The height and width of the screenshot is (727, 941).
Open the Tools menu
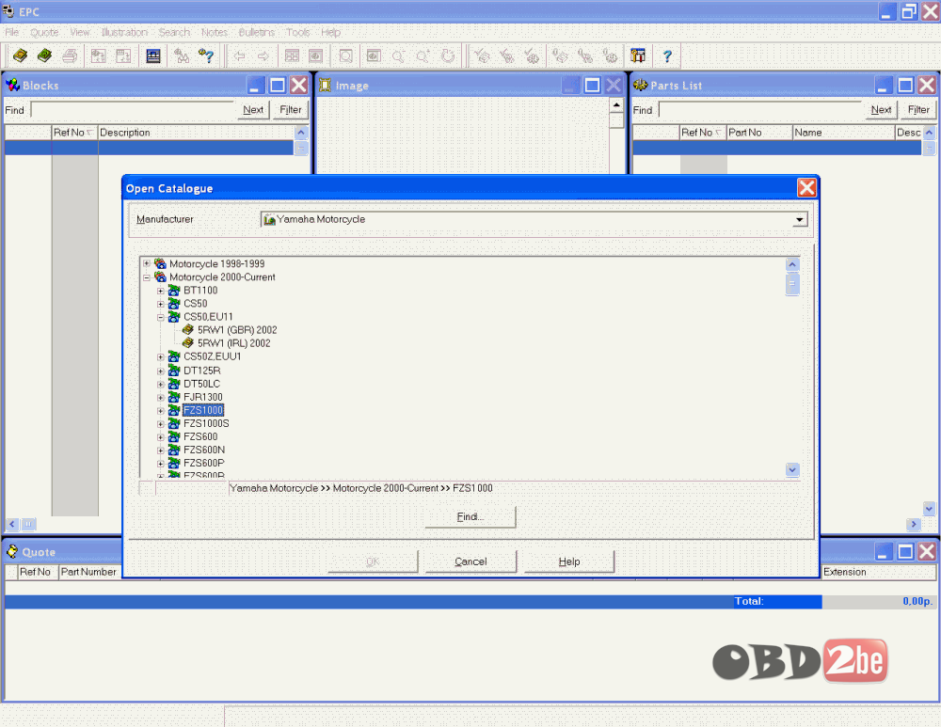tap(297, 32)
